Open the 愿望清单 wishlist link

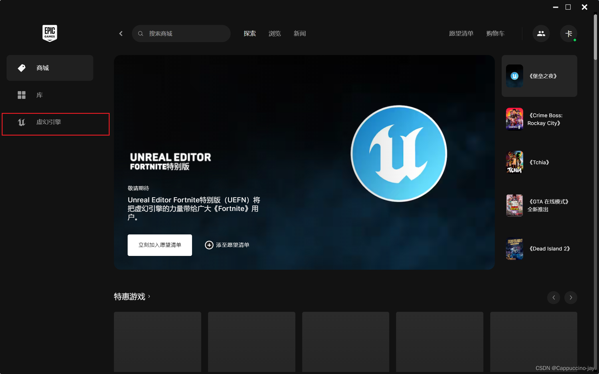click(461, 34)
